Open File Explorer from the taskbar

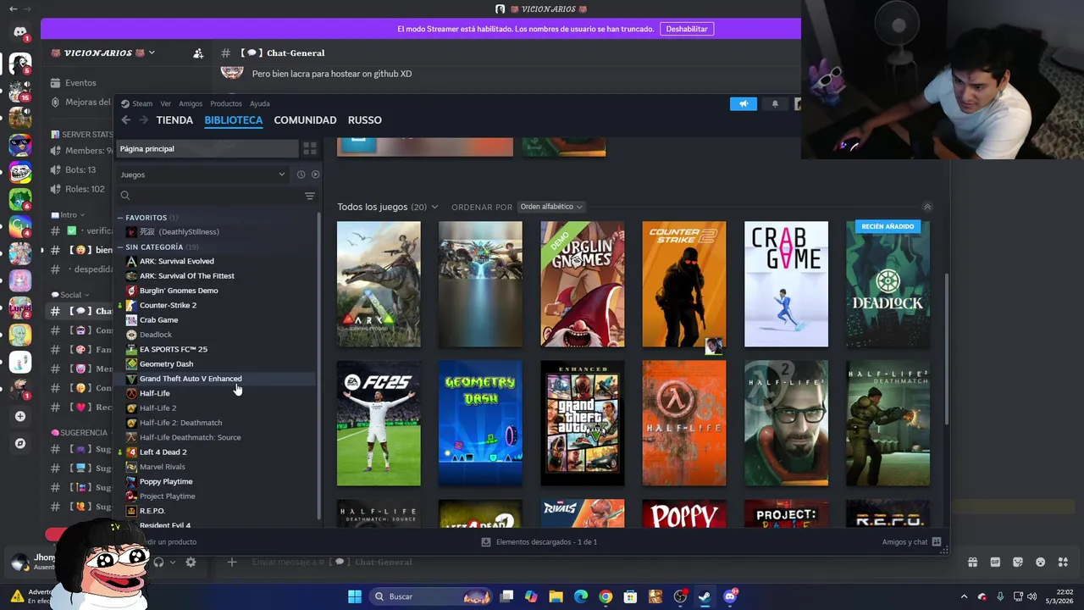pyautogui.click(x=556, y=596)
